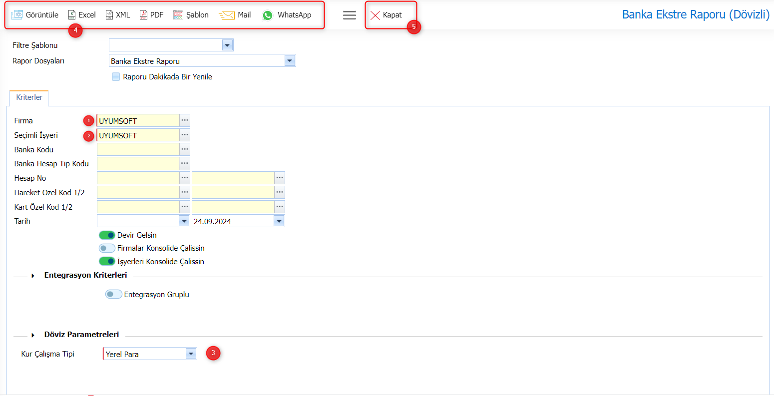Open lookup button for Seçimli İşyeri
Image resolution: width=774 pixels, height=396 pixels.
185,135
